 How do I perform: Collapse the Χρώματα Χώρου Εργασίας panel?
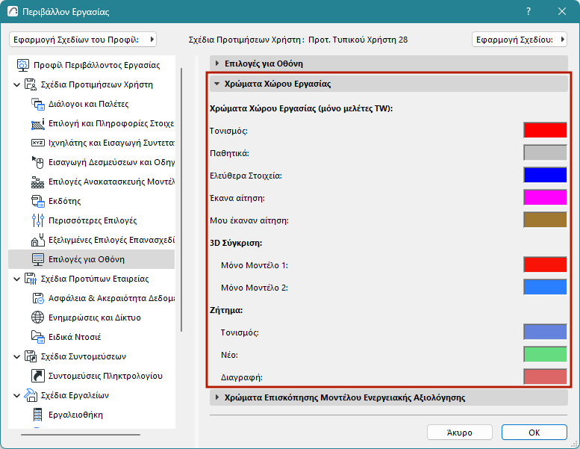point(389,84)
